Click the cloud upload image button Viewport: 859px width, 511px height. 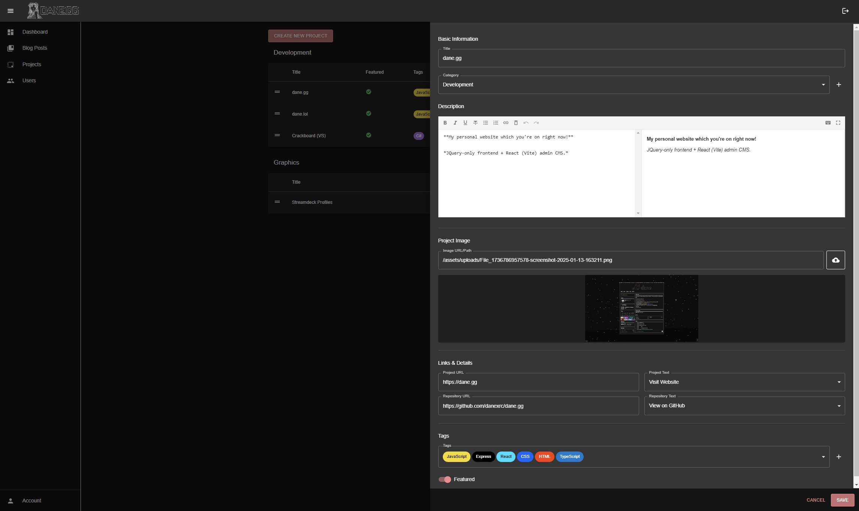click(835, 260)
